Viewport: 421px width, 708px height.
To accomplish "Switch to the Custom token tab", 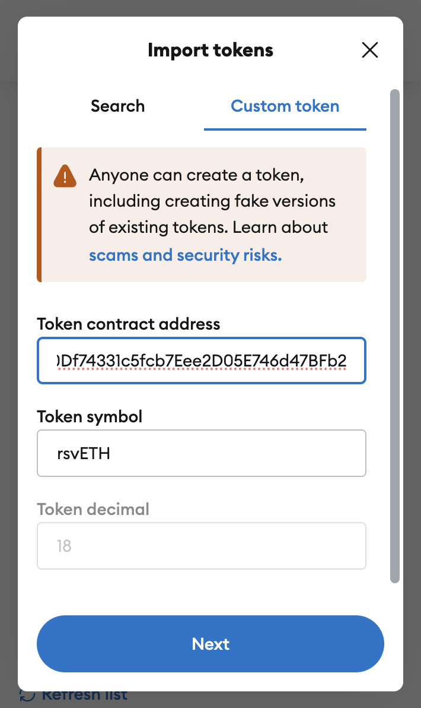I will (x=285, y=106).
